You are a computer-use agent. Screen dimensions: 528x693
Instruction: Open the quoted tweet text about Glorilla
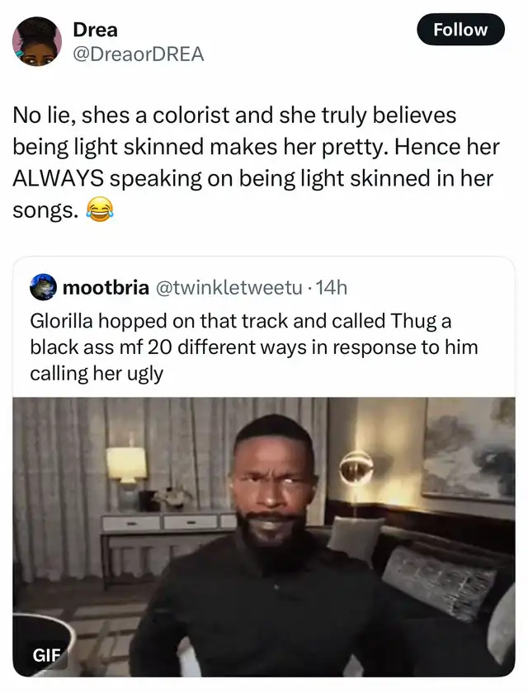pyautogui.click(x=254, y=347)
